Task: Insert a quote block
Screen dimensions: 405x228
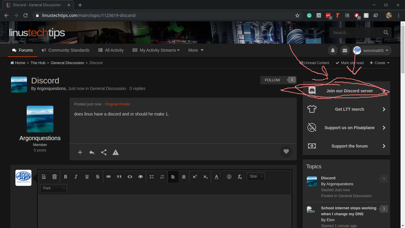Action: coord(119,177)
